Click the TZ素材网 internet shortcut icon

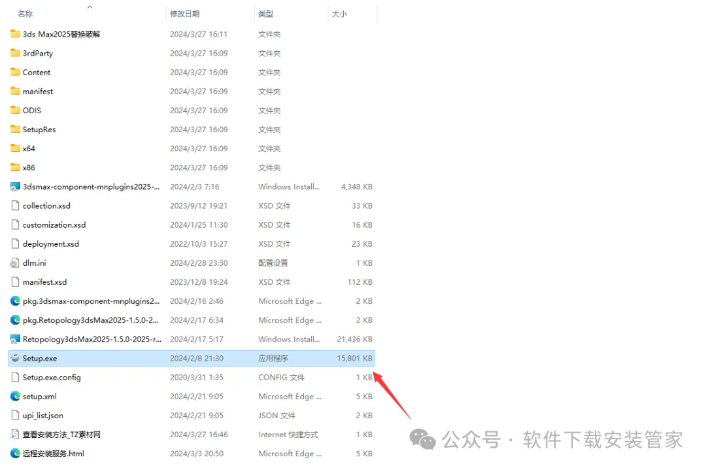coord(15,435)
